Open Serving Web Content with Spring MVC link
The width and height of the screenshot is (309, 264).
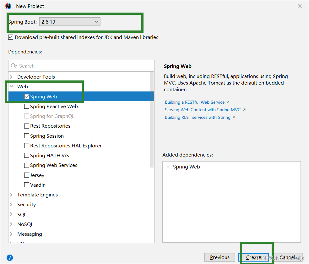click(203, 110)
